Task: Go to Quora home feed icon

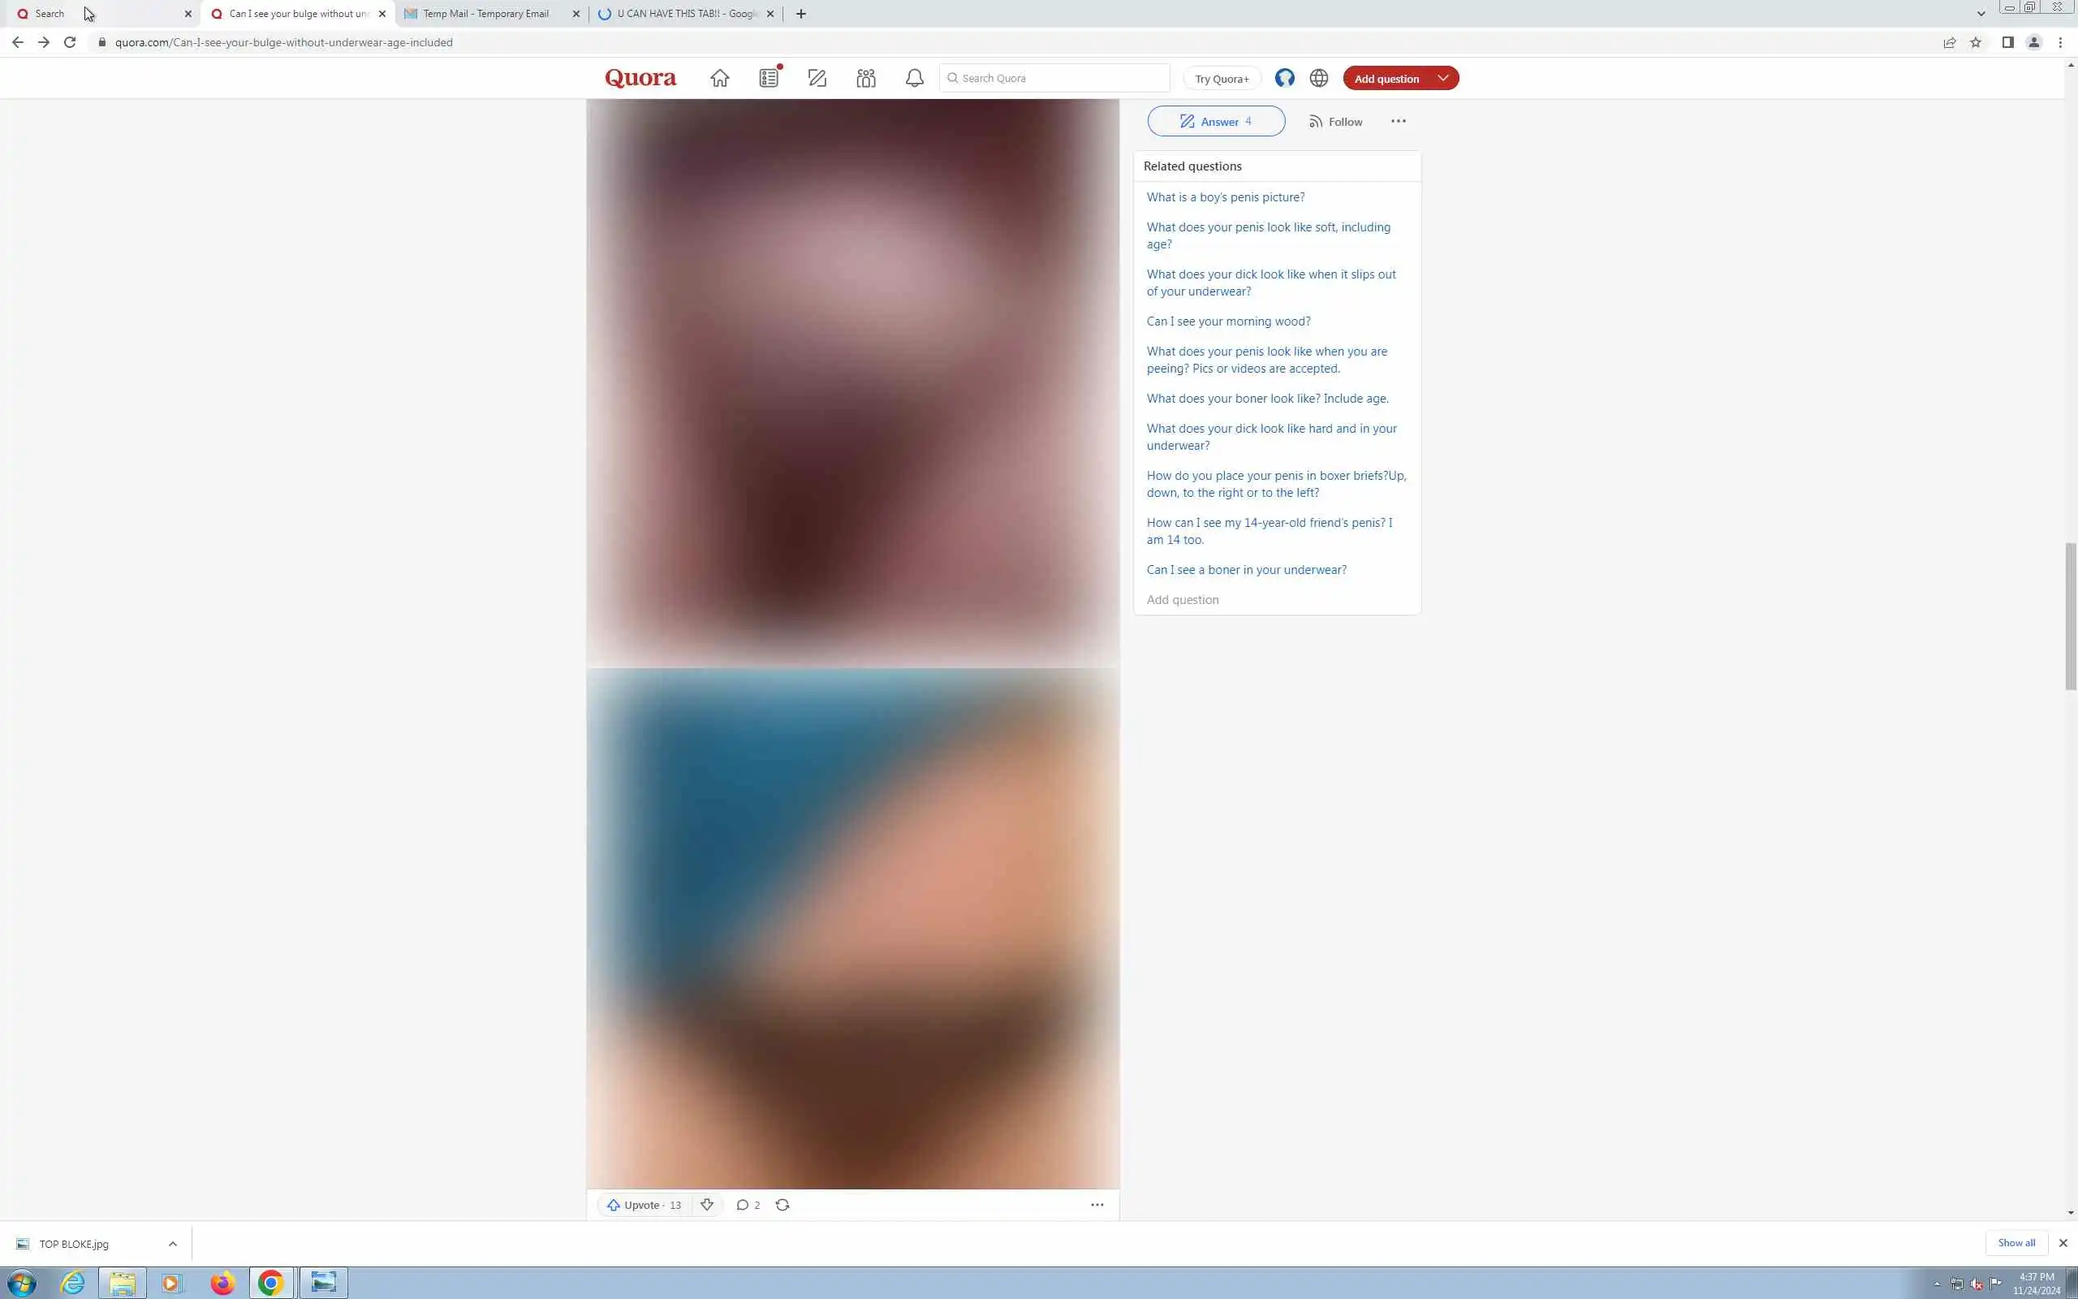Action: tap(719, 78)
